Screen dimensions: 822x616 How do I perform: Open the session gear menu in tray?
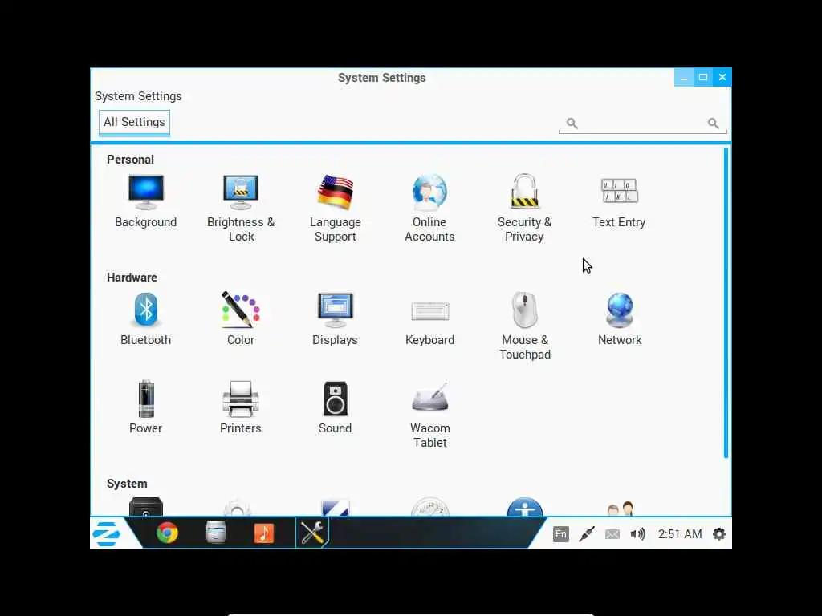pyautogui.click(x=719, y=533)
